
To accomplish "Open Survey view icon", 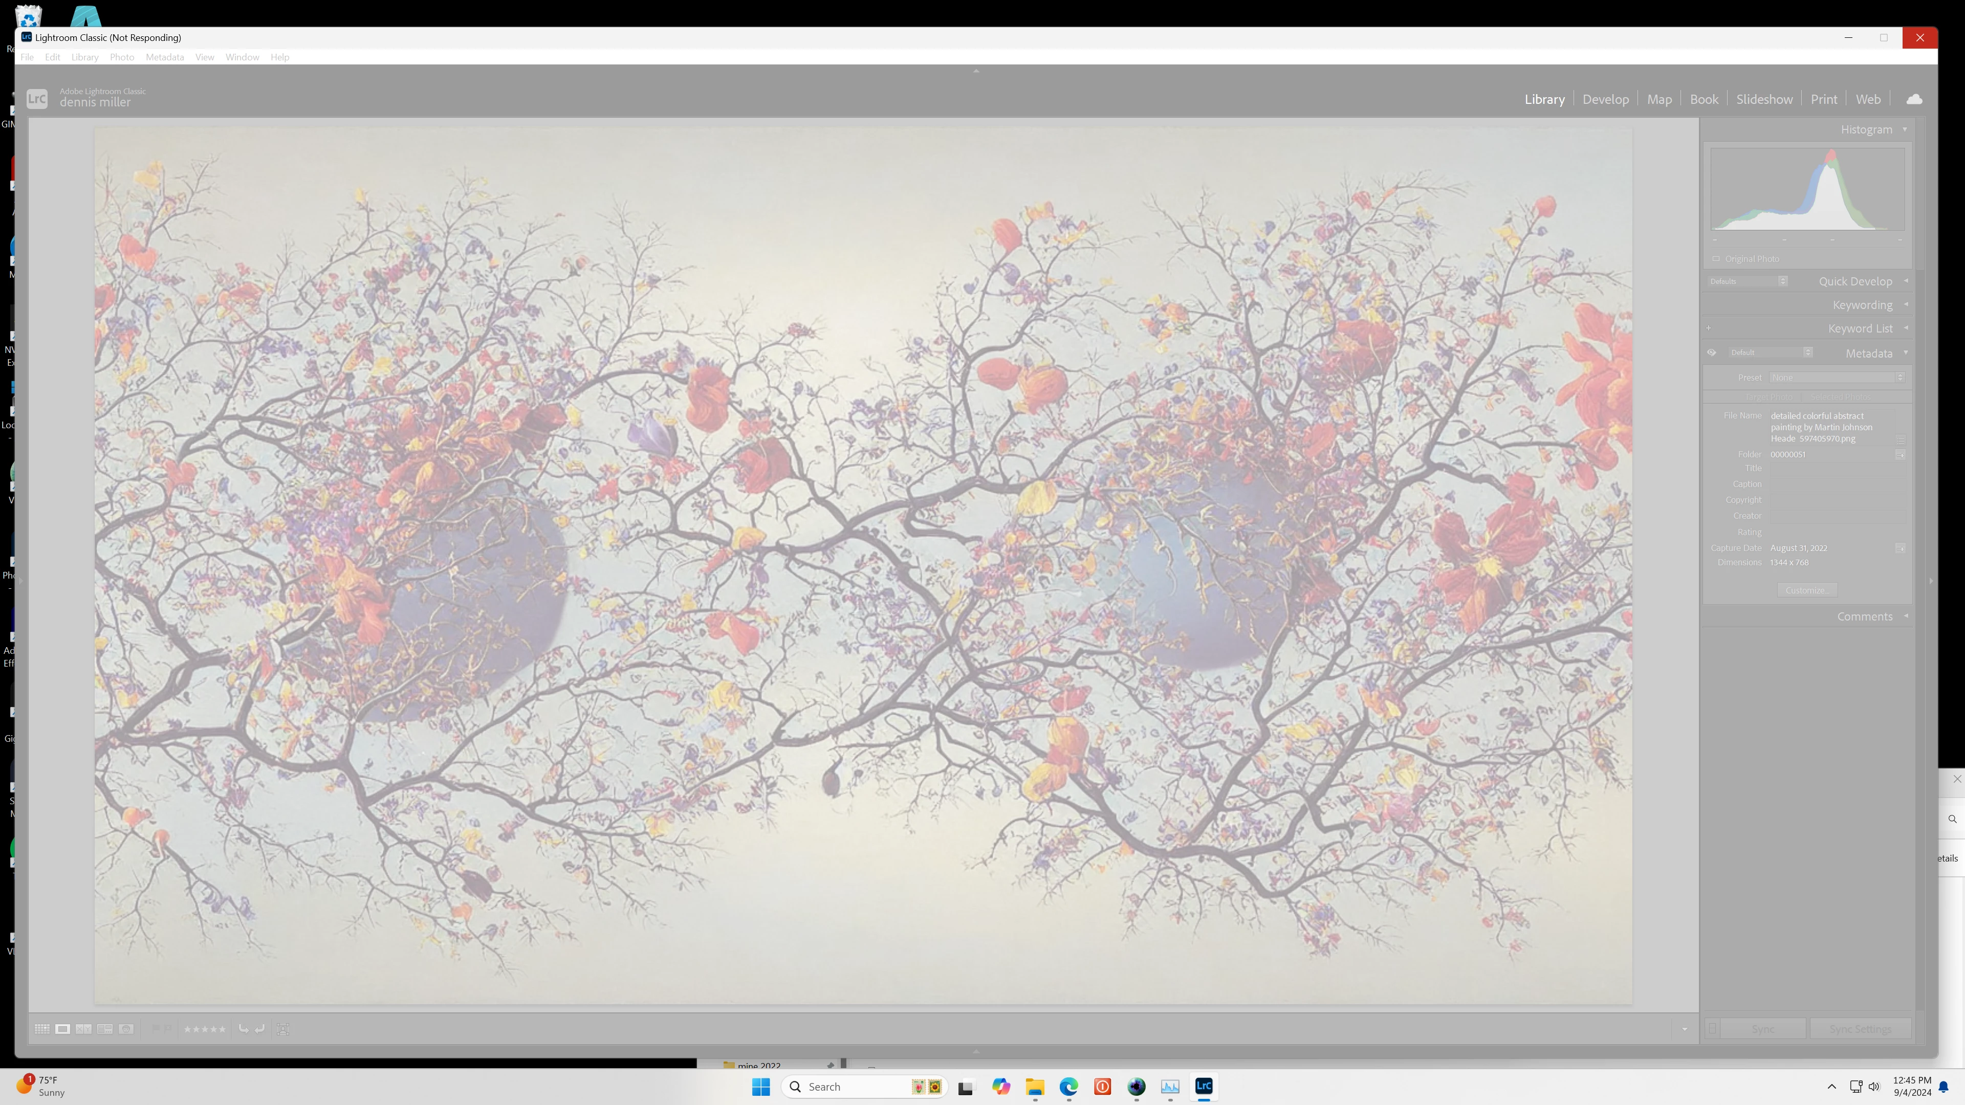I will coord(105,1029).
